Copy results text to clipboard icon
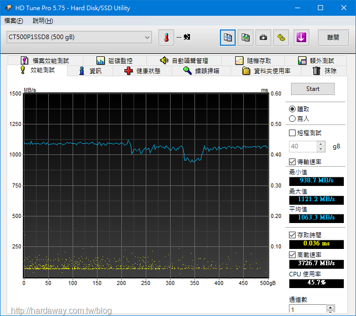This screenshot has width=356, height=316. pos(228,38)
